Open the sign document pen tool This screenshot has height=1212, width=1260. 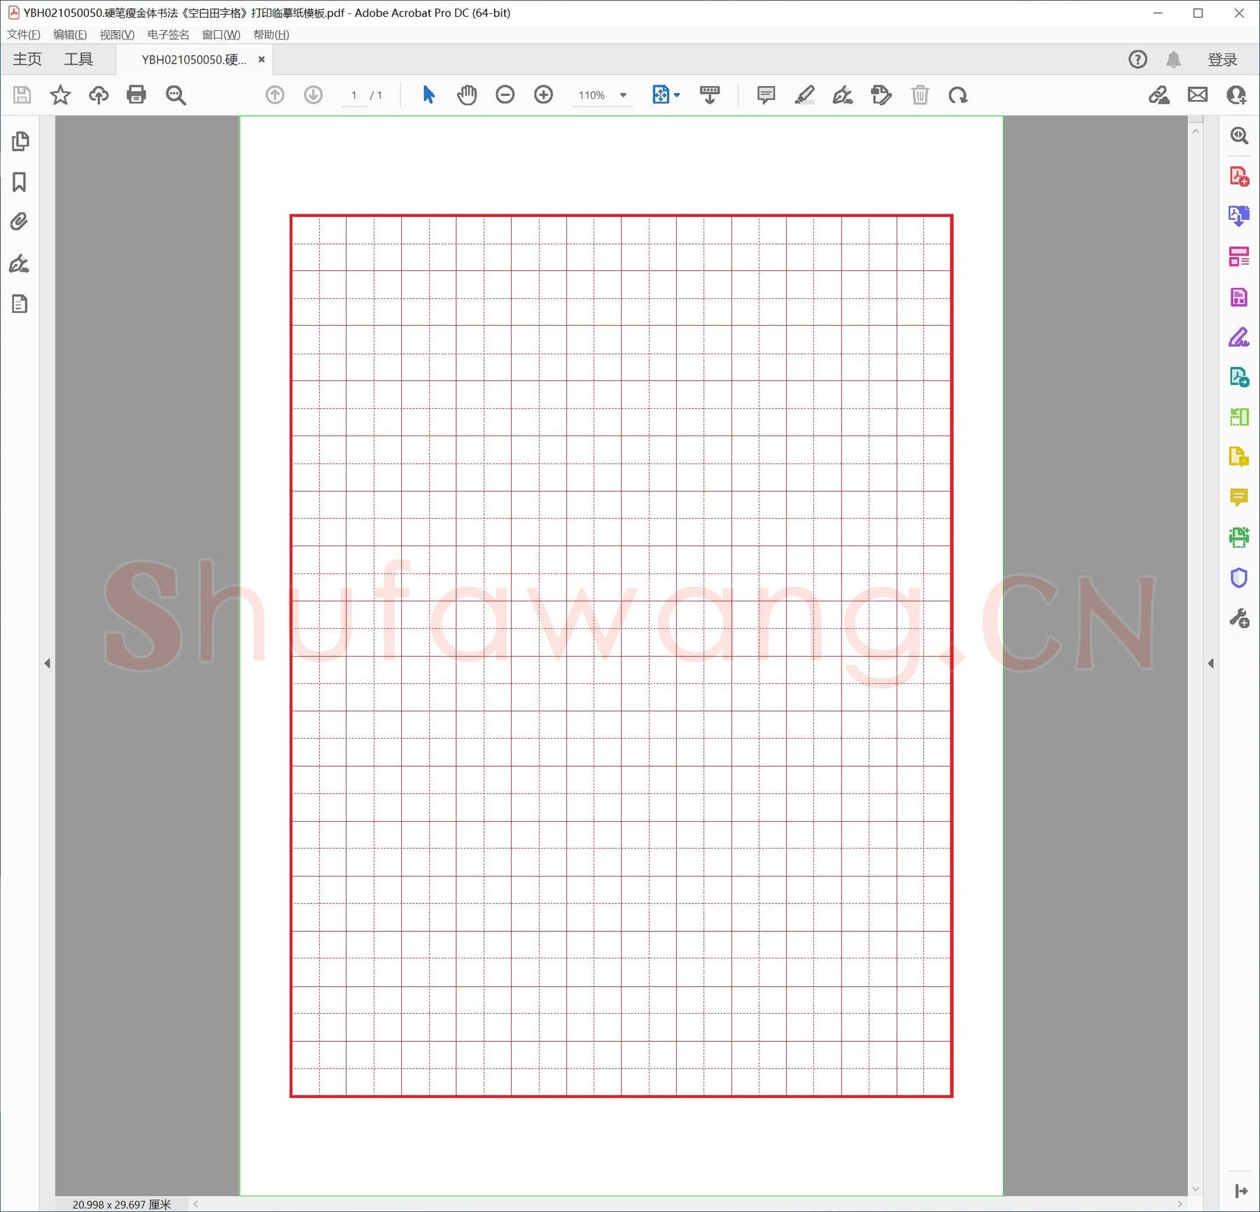[x=843, y=95]
